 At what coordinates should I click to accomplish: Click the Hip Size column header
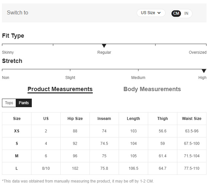pyautogui.click(x=75, y=119)
